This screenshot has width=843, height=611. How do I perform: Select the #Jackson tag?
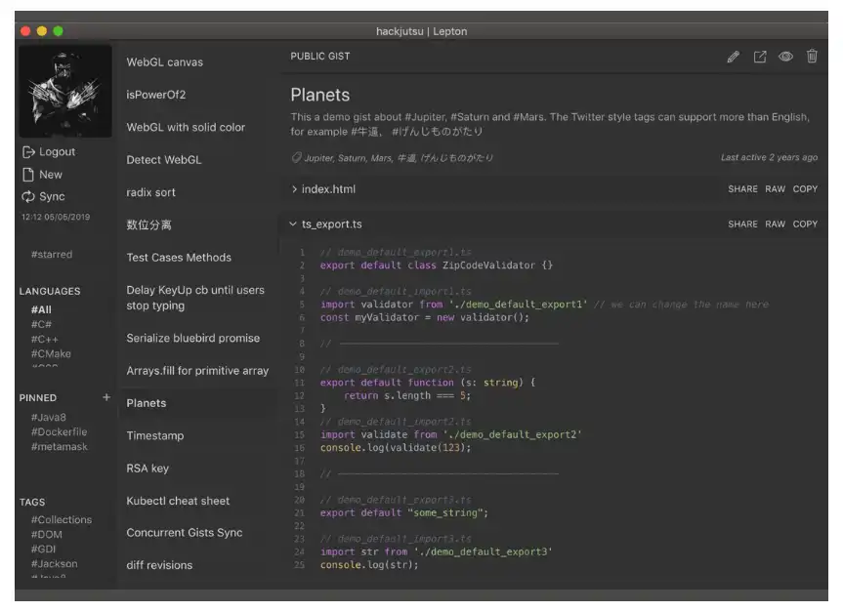pyautogui.click(x=55, y=564)
